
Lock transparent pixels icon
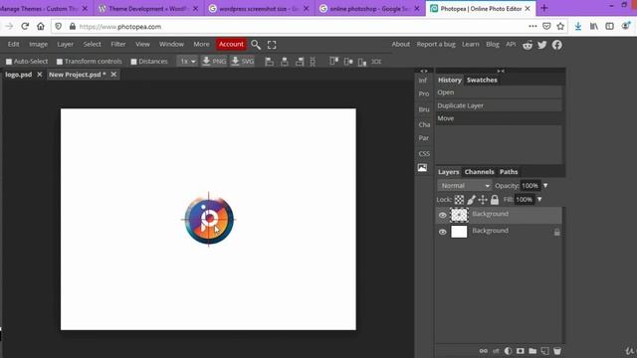pos(459,199)
